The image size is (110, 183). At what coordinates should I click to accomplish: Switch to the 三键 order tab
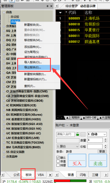pyautogui.click(x=95, y=175)
